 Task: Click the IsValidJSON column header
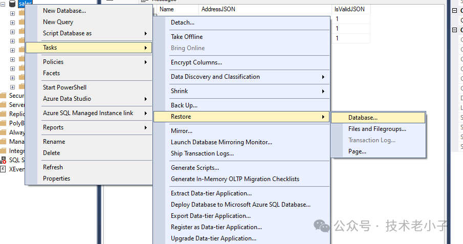350,9
